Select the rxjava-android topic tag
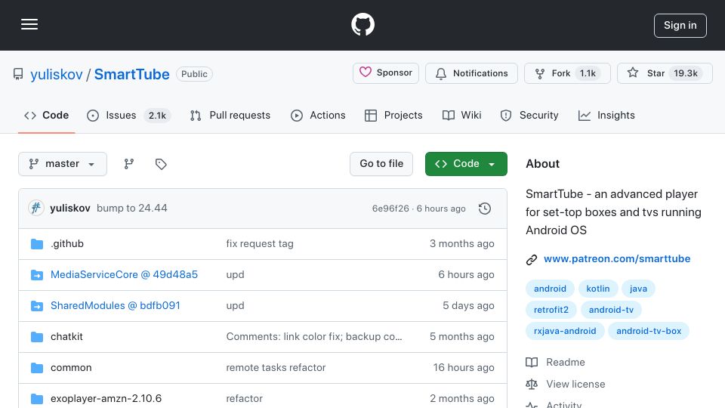725x408 pixels. click(565, 331)
